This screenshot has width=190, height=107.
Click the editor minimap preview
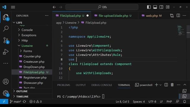pyautogui.click(x=181, y=30)
